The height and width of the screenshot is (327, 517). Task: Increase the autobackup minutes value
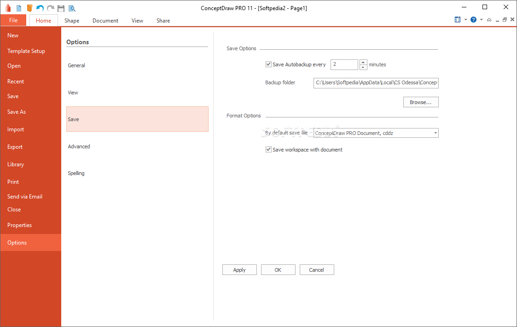click(x=363, y=62)
